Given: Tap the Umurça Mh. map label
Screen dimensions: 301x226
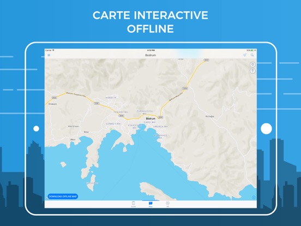Looking at the screenshot, I should coord(160,127).
